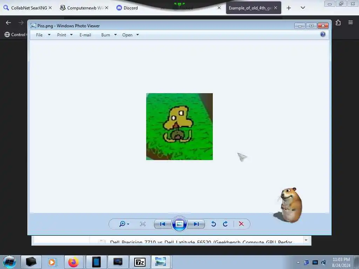The image size is (359, 269).
Task: Expand the dropdown arrow next to Burn
Action: [115, 35]
